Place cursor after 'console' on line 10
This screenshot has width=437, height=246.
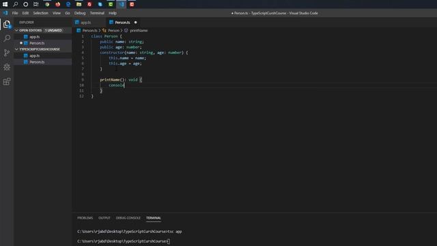click(x=124, y=85)
